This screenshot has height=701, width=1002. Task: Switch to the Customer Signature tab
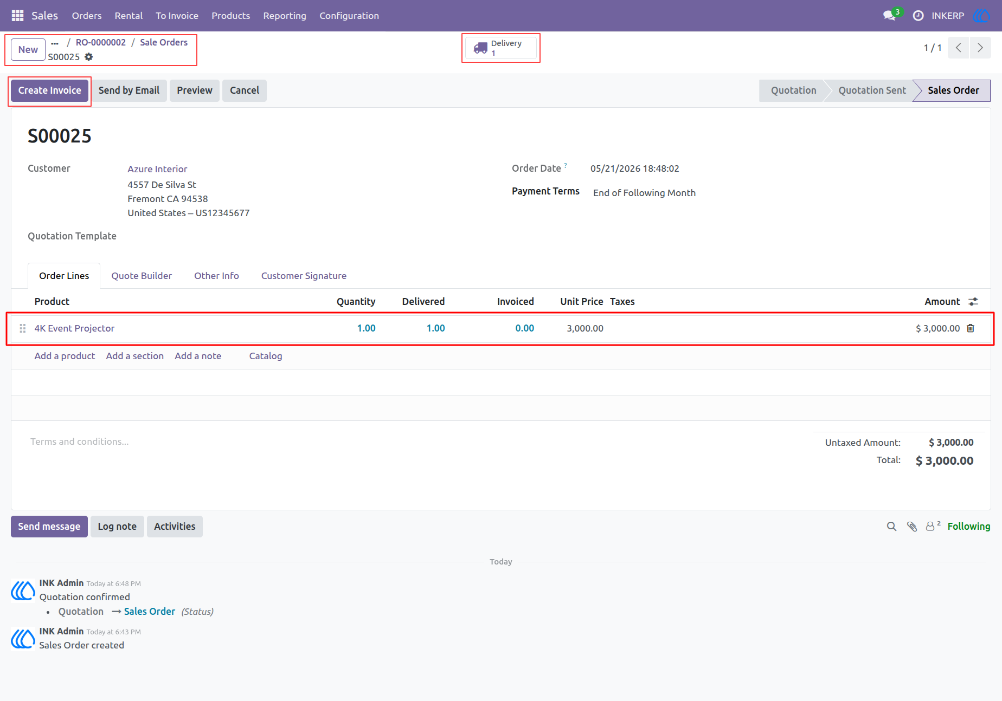pyautogui.click(x=304, y=276)
